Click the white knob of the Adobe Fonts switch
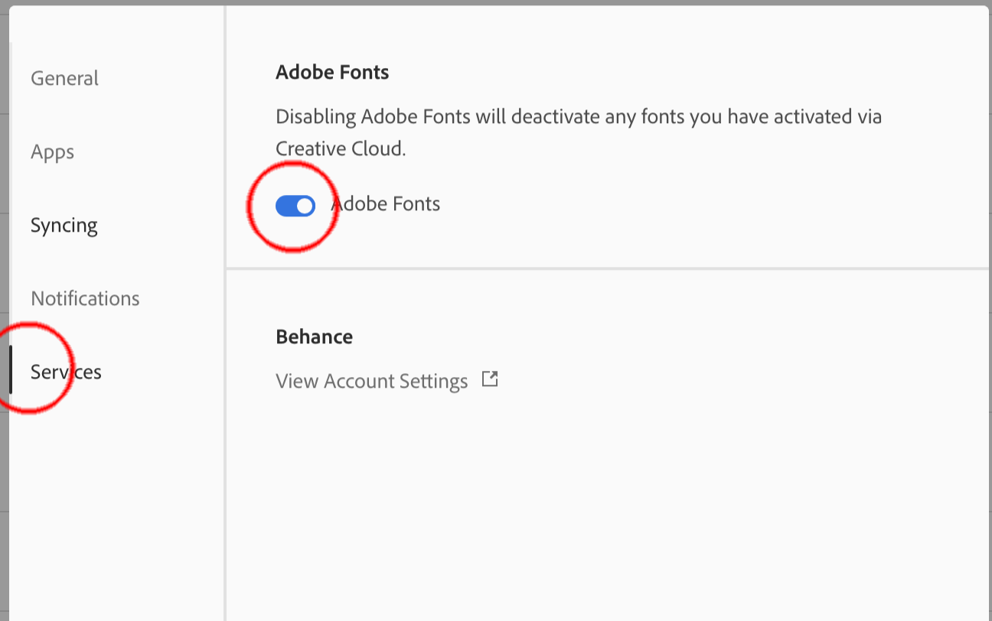 305,205
